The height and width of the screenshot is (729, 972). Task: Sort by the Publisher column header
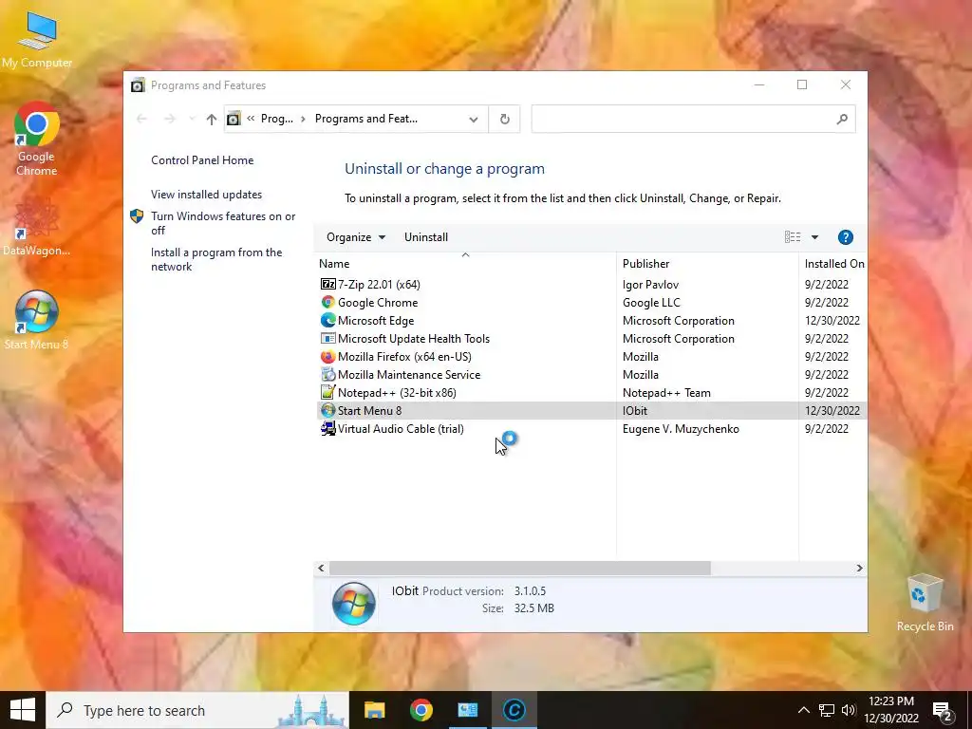pyautogui.click(x=707, y=264)
